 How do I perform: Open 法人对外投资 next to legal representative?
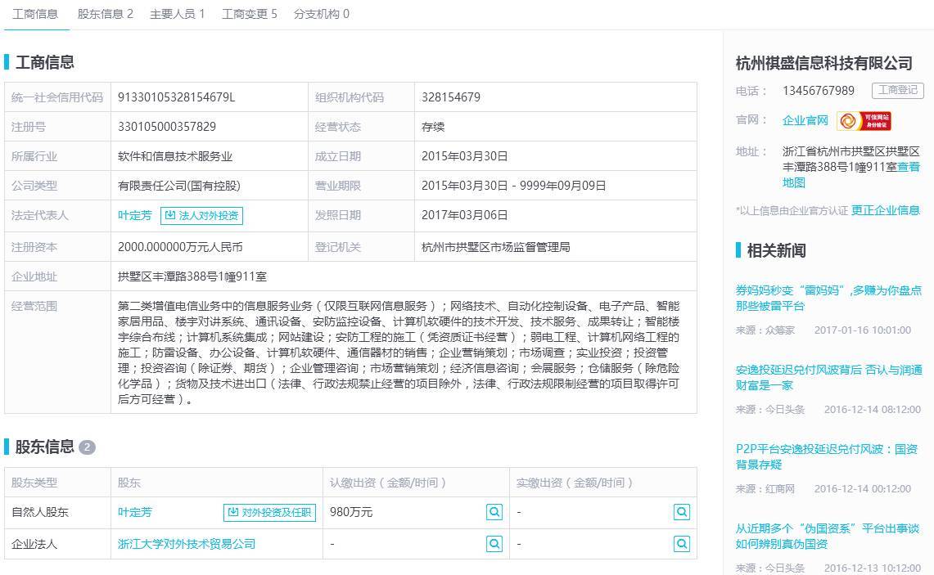201,216
